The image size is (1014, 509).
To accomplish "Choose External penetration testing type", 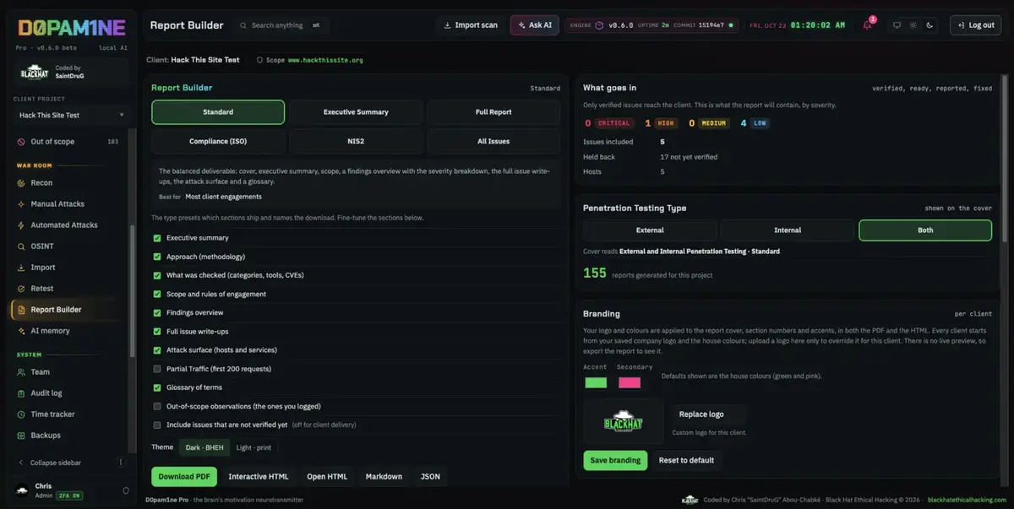I will 650,230.
